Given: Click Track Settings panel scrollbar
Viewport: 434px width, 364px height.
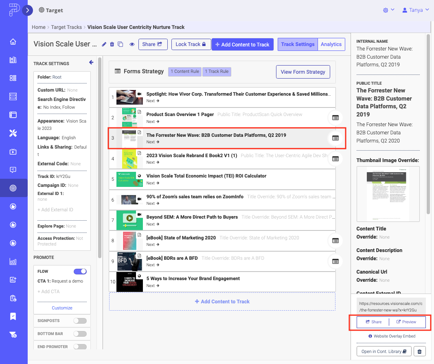Looking at the screenshot, I should [100, 158].
